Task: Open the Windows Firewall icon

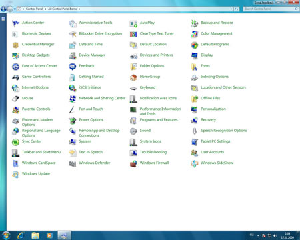Action: tap(133, 163)
